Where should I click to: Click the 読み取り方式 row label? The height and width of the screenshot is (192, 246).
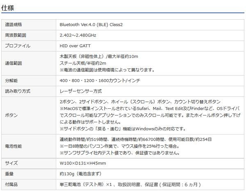tap(16, 91)
